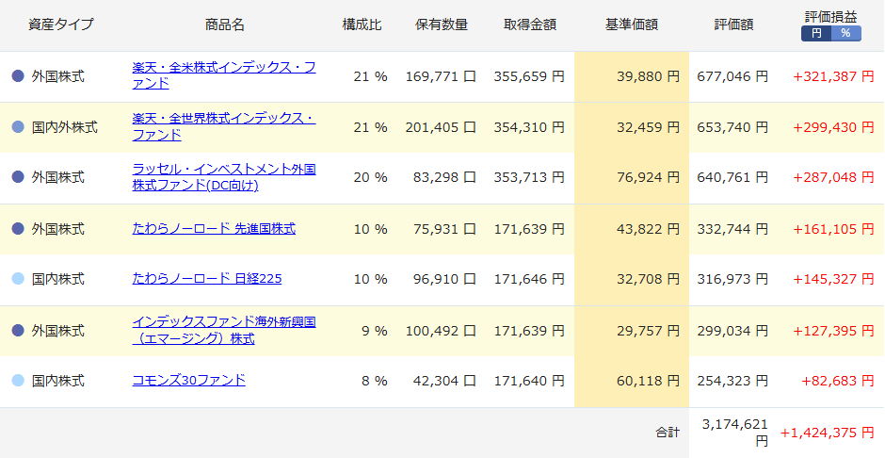Click the 資産タイプ column header
Viewport: 885px width, 458px height.
coord(61,25)
